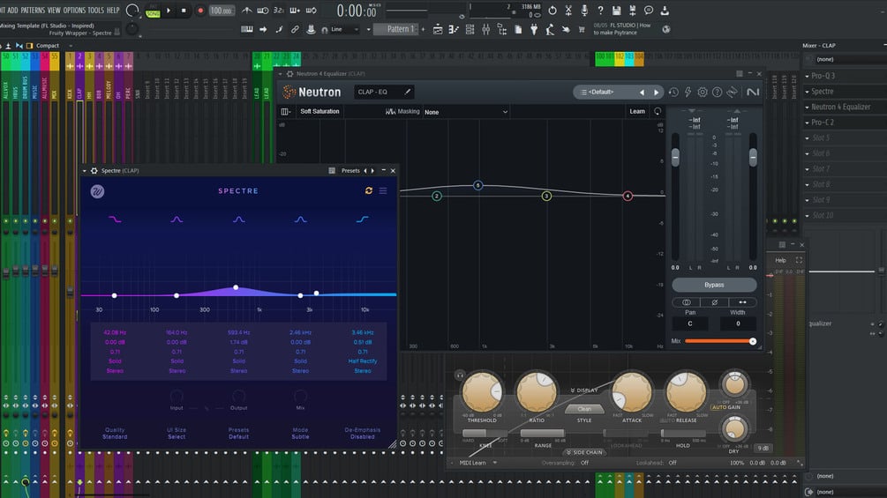Toggle the metronome icon
887x498 pixels.
(247, 11)
